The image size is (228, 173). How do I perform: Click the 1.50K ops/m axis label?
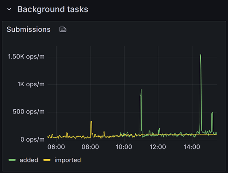point(26,57)
